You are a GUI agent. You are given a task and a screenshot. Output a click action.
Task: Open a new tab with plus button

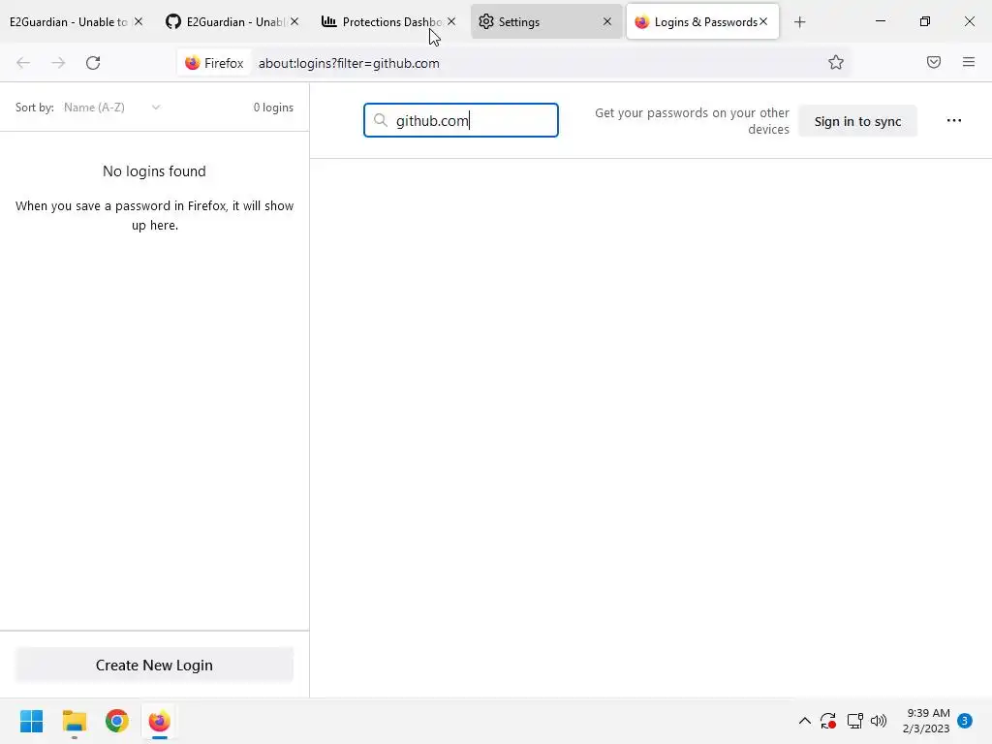[799, 22]
